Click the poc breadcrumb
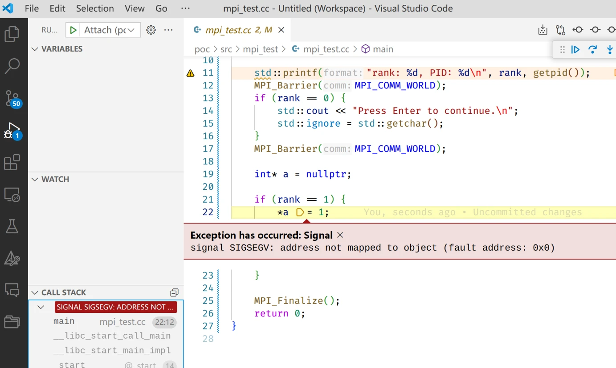 pos(202,49)
